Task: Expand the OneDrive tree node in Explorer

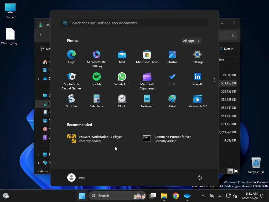Action: point(38,79)
